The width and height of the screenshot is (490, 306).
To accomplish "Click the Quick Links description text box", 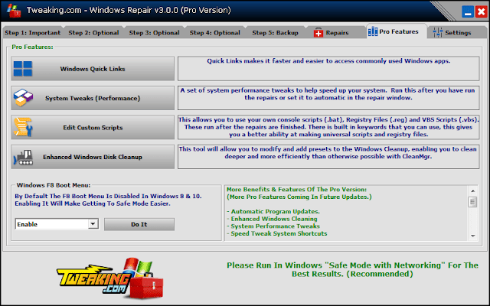I will coord(328,68).
